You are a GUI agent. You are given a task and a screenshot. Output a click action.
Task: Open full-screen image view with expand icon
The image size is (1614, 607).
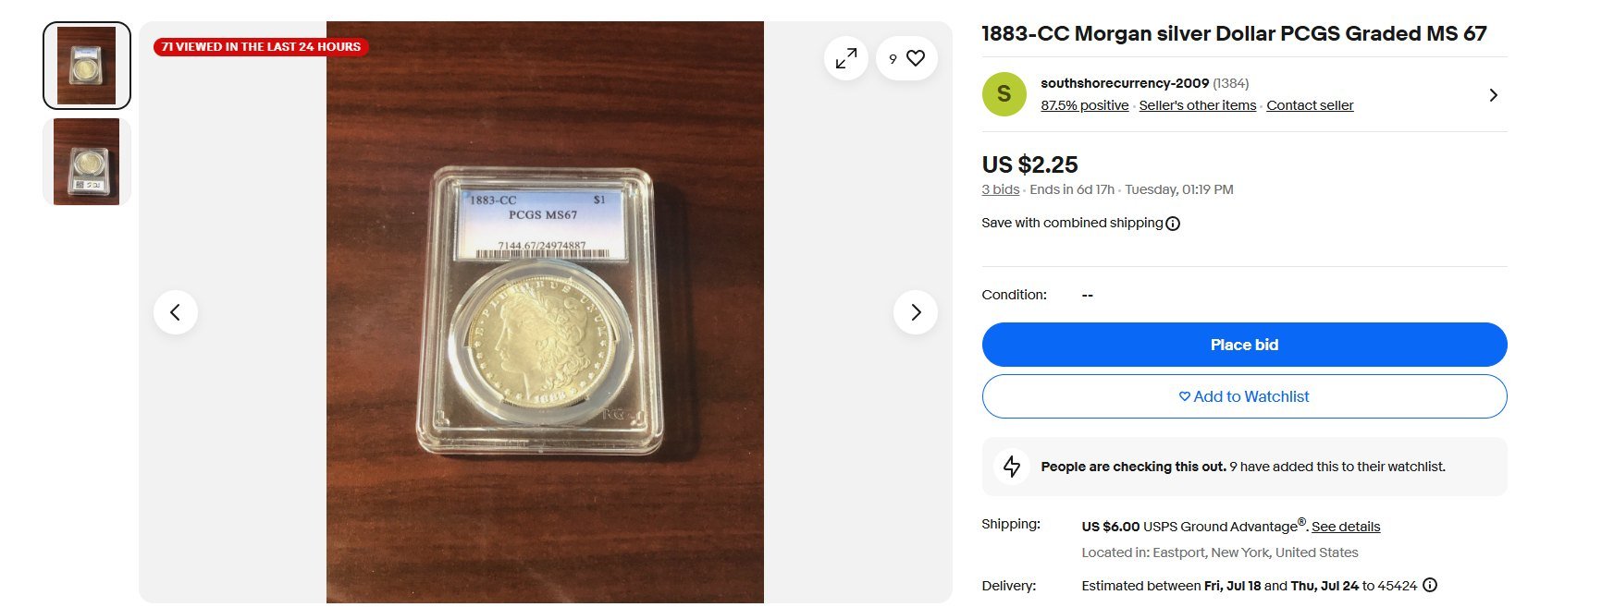845,58
